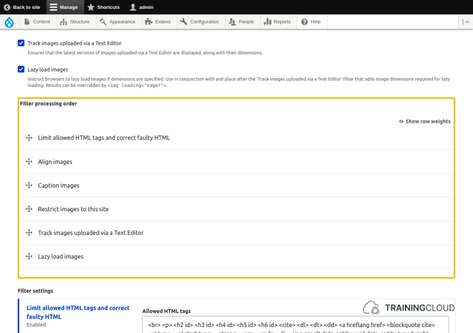Open the admin account tab
Viewport: 473px width, 333px height.
142,7
